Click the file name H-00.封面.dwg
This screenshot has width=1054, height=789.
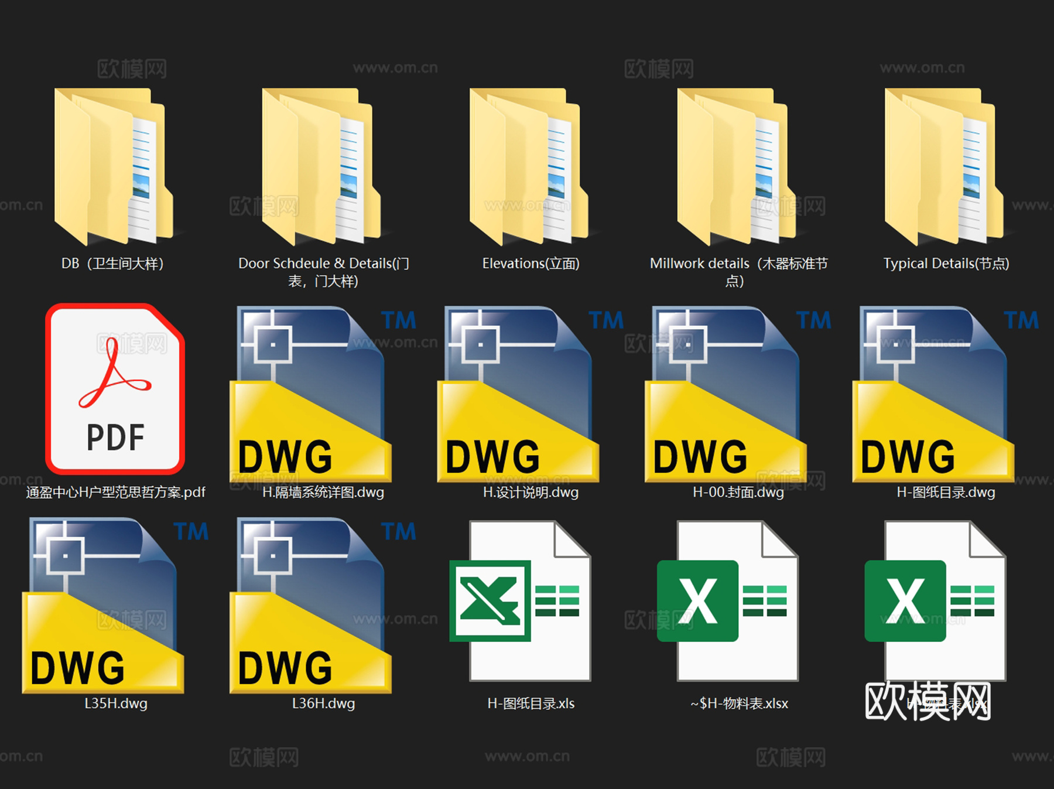738,492
